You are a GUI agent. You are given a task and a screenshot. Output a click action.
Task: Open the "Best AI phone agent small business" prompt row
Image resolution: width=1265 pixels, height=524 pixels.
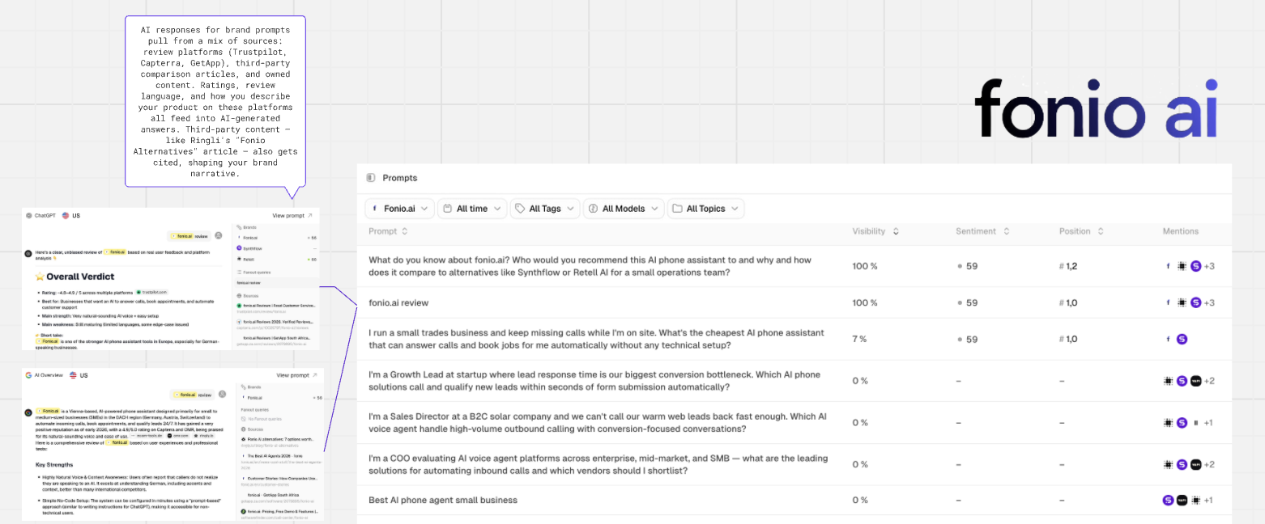[443, 501]
